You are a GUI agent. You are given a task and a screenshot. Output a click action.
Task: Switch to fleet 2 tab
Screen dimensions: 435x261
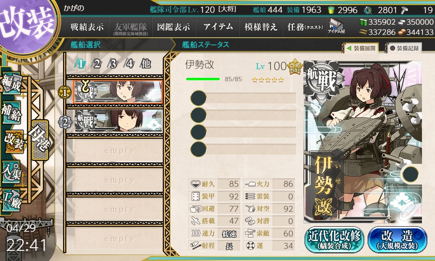97,64
